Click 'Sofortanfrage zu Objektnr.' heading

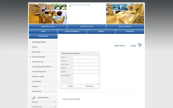click(71, 53)
